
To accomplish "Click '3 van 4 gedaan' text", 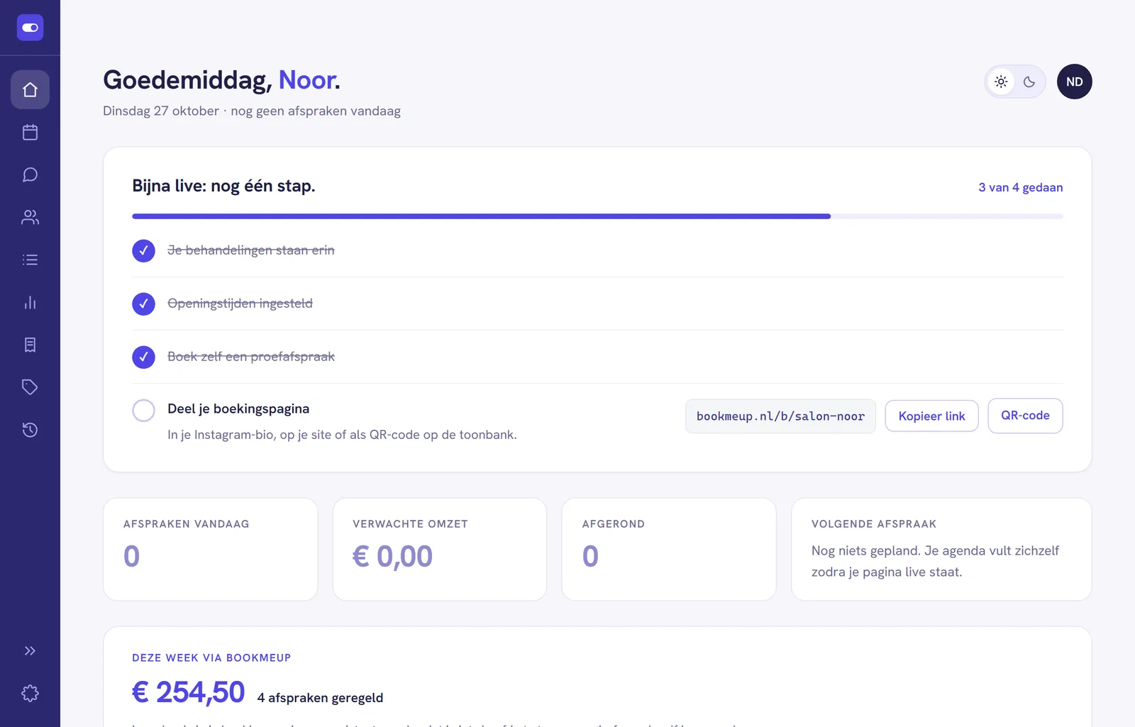I will click(1020, 187).
